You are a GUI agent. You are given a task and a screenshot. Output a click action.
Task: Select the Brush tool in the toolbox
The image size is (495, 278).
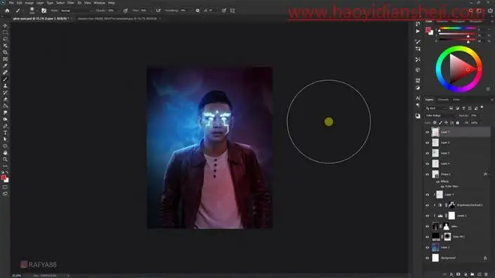5,79
